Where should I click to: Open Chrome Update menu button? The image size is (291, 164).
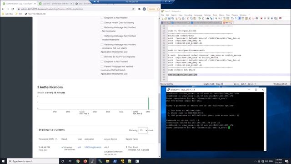coord(153,9)
